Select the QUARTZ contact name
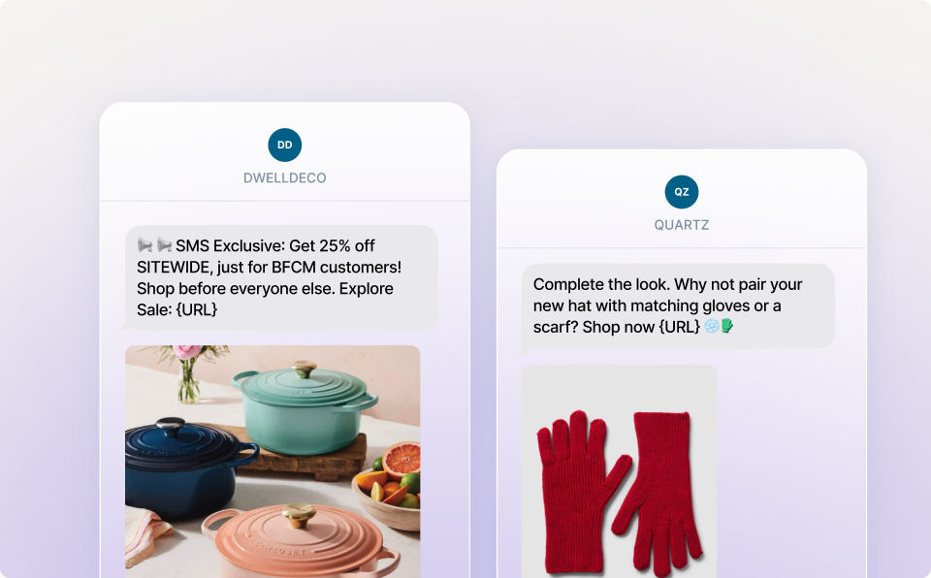 click(682, 225)
